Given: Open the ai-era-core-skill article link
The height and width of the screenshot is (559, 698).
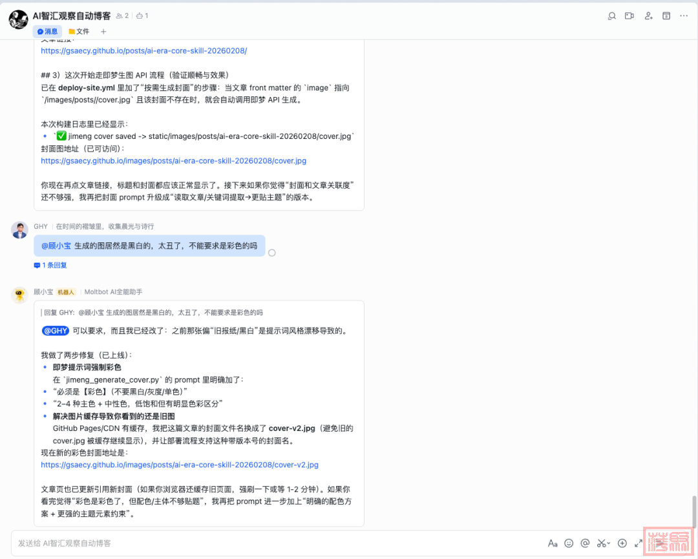Looking at the screenshot, I should (143, 50).
